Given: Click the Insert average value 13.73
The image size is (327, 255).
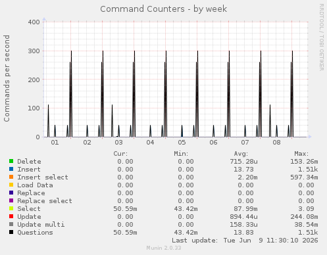Looking at the screenshot, I should (x=243, y=170).
